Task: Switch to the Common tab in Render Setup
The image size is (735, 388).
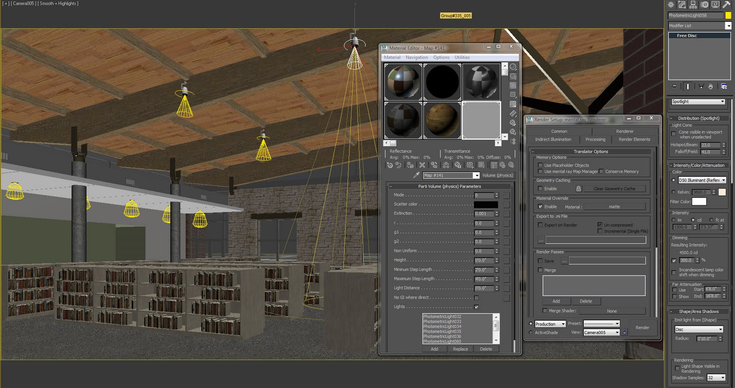Action: pos(559,131)
